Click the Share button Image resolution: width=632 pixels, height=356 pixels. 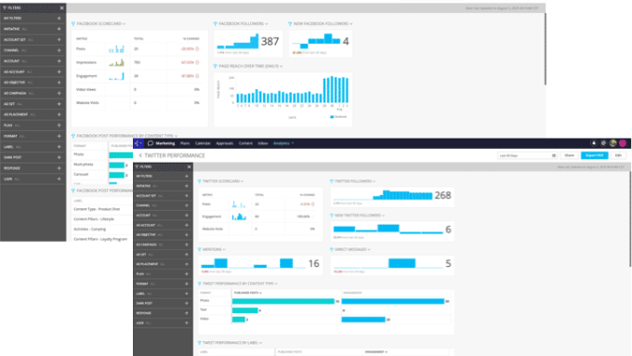(x=569, y=155)
